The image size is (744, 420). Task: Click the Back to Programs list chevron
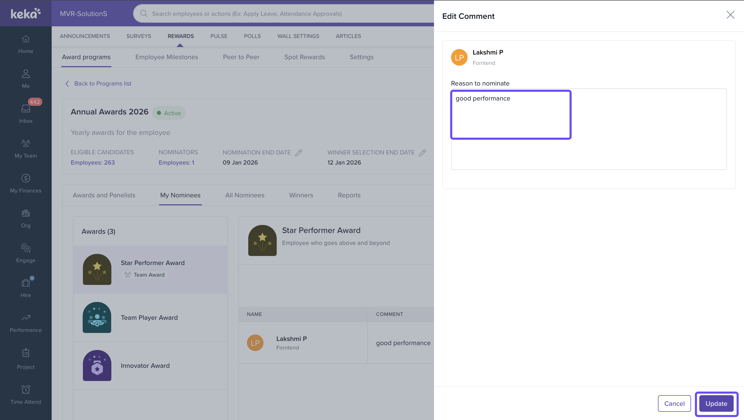click(x=67, y=83)
